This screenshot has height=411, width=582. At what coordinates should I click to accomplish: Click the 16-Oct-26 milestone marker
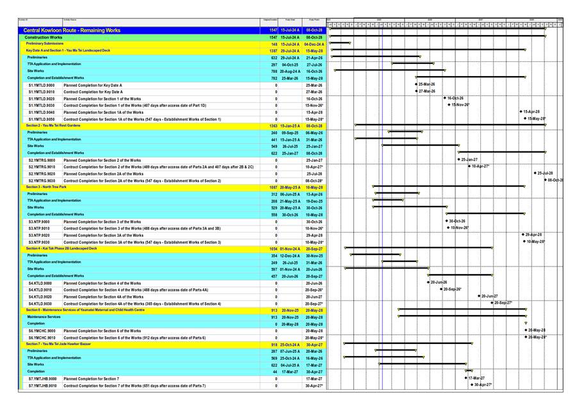click(445, 98)
